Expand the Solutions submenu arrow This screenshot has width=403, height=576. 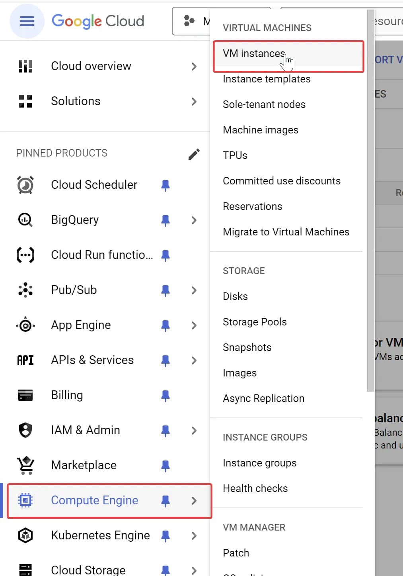point(194,101)
